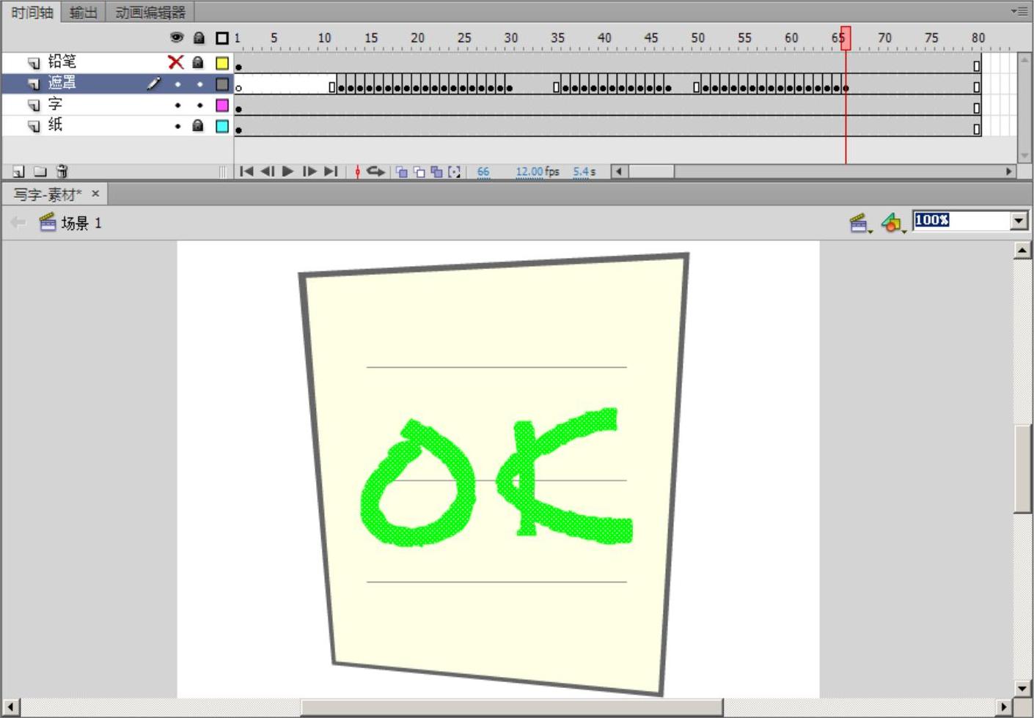Click the New Folder icon in timeline
Screen dimensions: 1034x718
(x=40, y=171)
